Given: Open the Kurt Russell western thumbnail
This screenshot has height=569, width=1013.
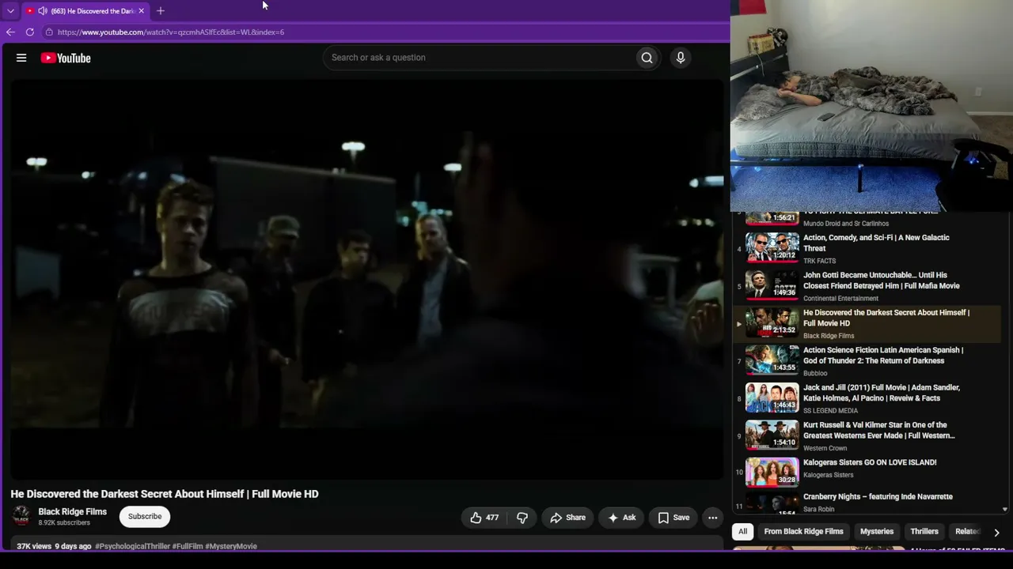Looking at the screenshot, I should [x=772, y=435].
